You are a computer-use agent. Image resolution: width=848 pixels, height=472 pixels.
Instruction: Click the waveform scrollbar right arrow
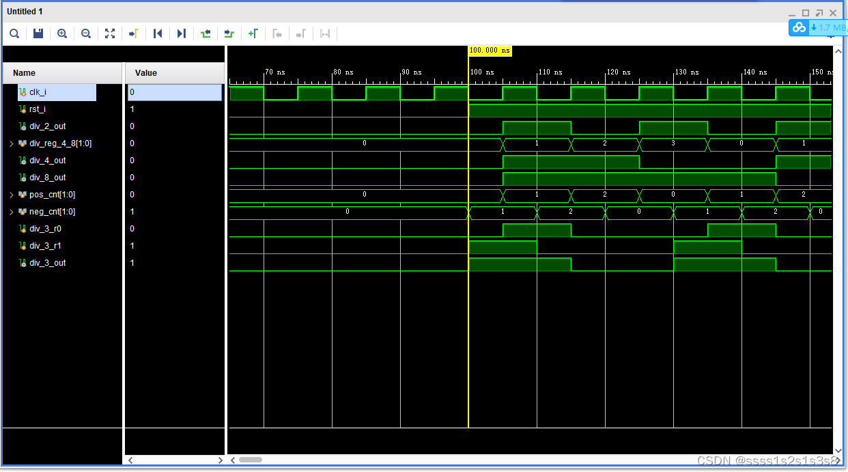[x=838, y=460]
